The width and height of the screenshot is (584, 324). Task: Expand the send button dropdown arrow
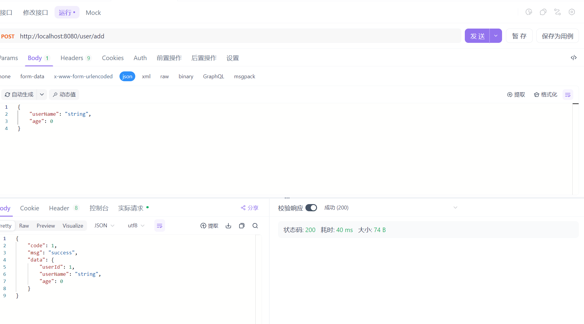(x=496, y=36)
